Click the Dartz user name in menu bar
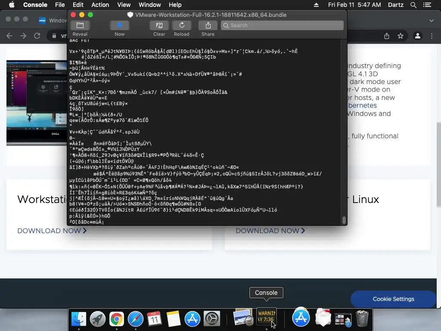The image size is (441, 331). pos(395,5)
